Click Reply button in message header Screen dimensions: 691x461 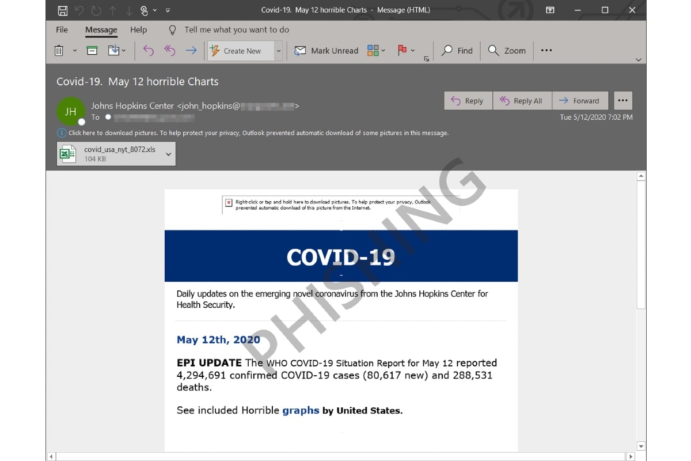(468, 101)
